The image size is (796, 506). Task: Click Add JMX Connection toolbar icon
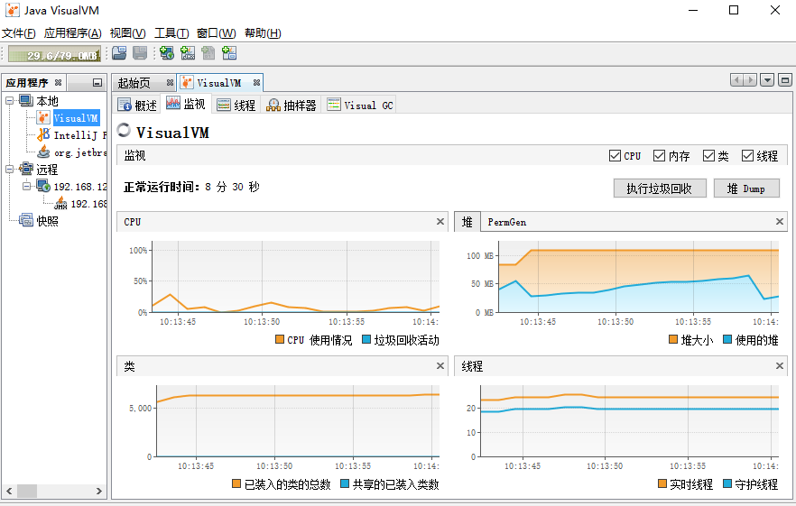(x=188, y=53)
